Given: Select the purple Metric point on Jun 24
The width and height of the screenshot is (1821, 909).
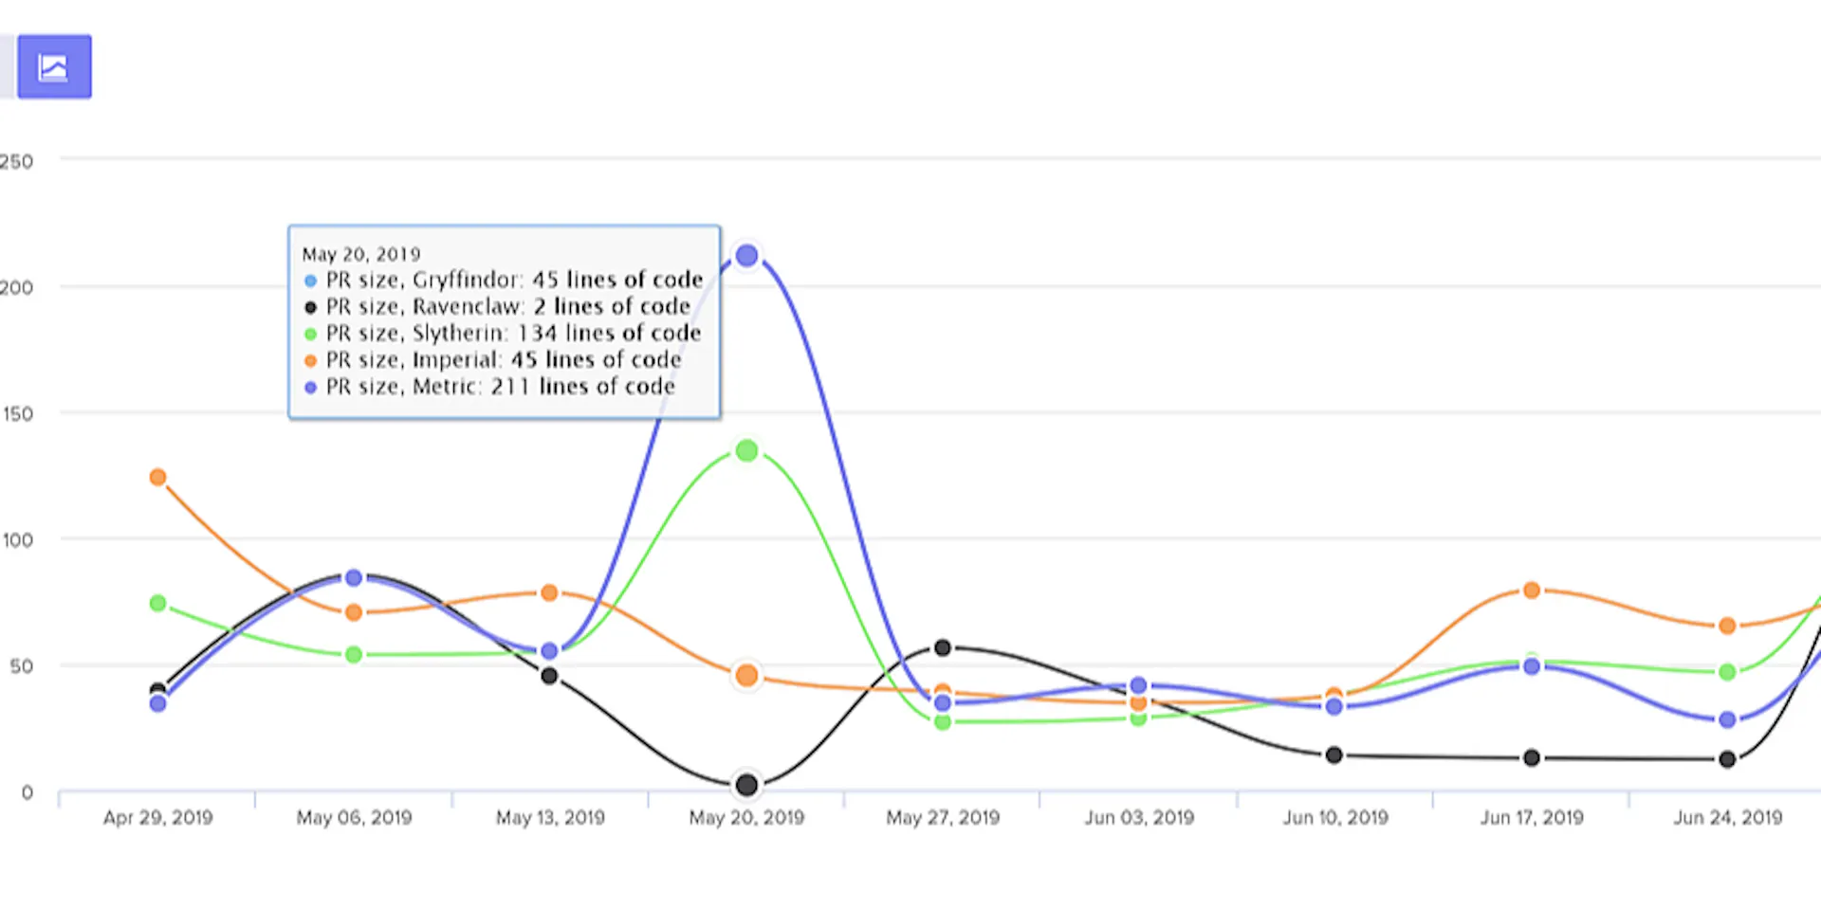Looking at the screenshot, I should [x=1727, y=719].
